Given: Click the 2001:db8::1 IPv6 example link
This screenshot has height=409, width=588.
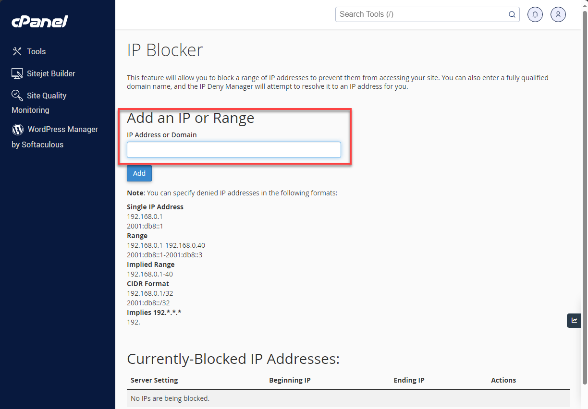Looking at the screenshot, I should [x=145, y=226].
